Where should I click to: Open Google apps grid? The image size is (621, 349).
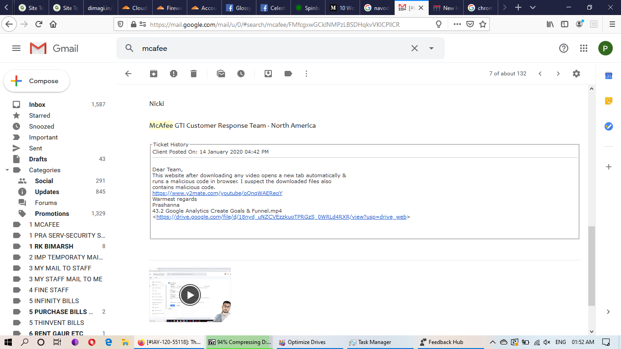[584, 48]
